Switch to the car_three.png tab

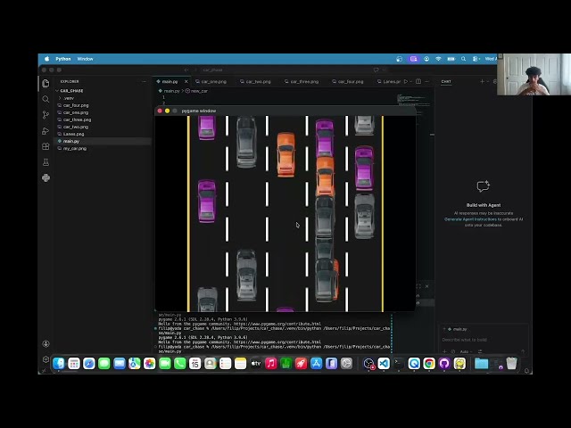[x=304, y=81]
